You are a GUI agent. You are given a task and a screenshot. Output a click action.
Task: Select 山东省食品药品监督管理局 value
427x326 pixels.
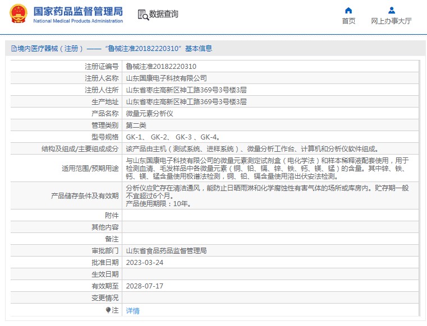point(166,251)
